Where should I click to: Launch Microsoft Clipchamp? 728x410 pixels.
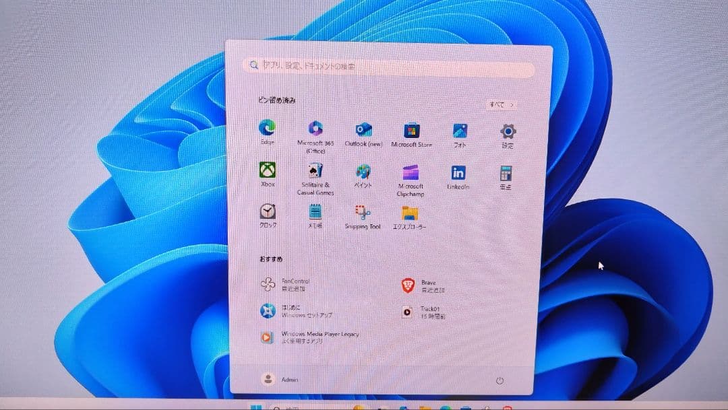point(411,174)
